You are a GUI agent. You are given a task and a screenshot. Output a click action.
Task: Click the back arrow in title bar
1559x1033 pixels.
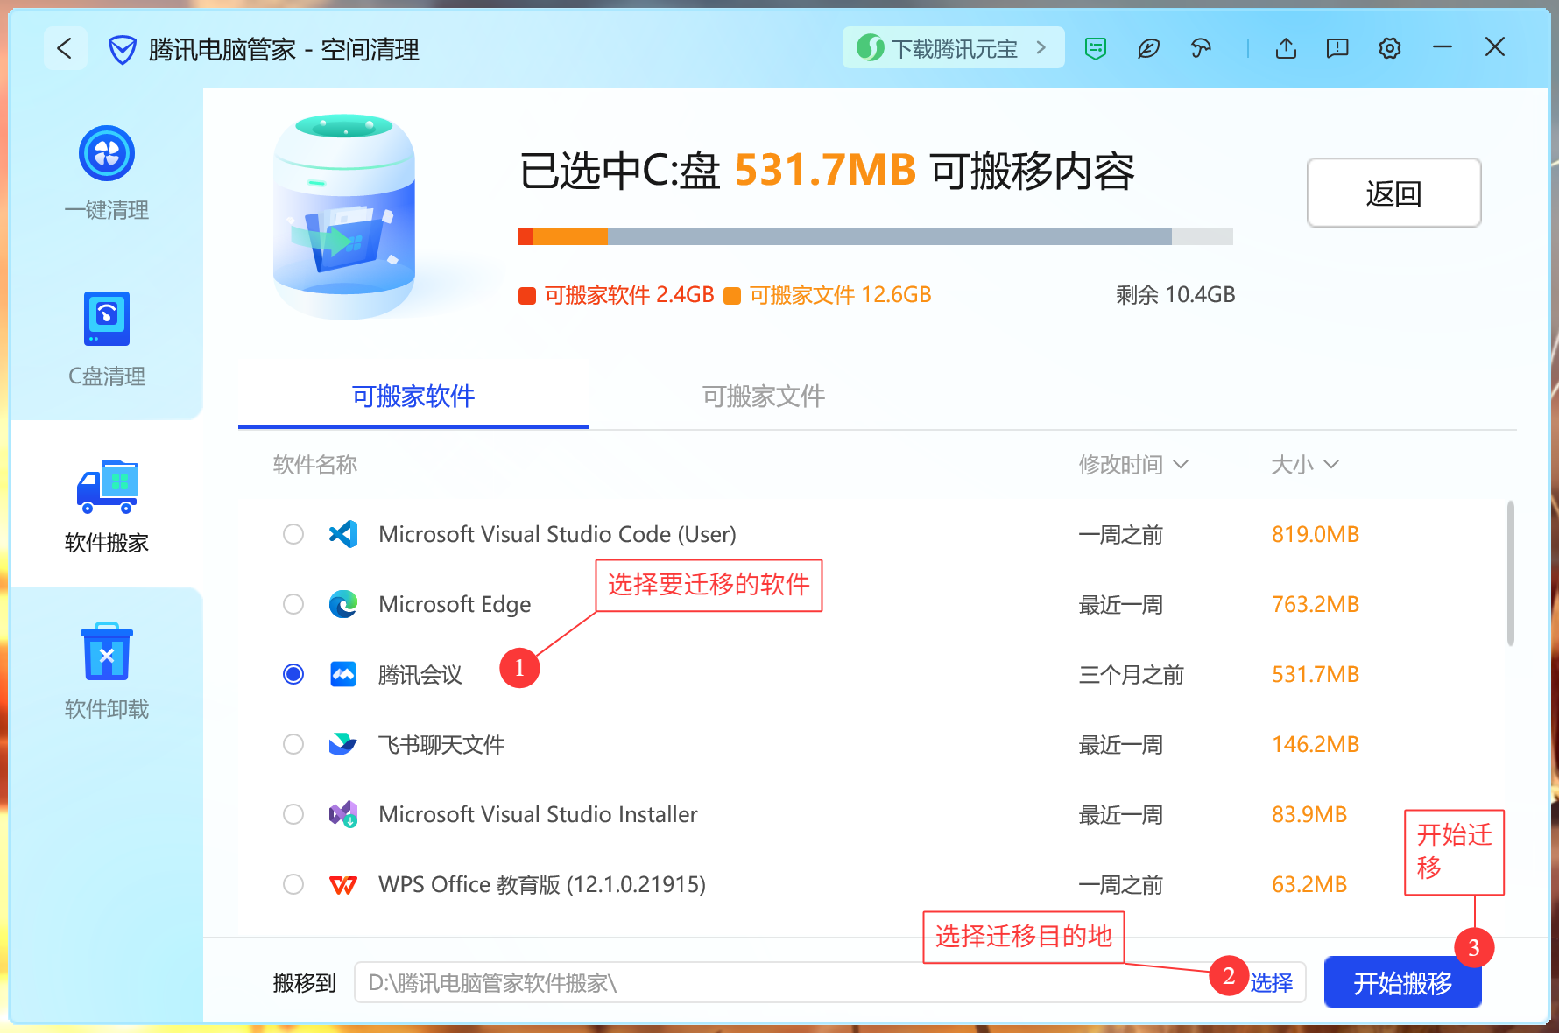[65, 48]
